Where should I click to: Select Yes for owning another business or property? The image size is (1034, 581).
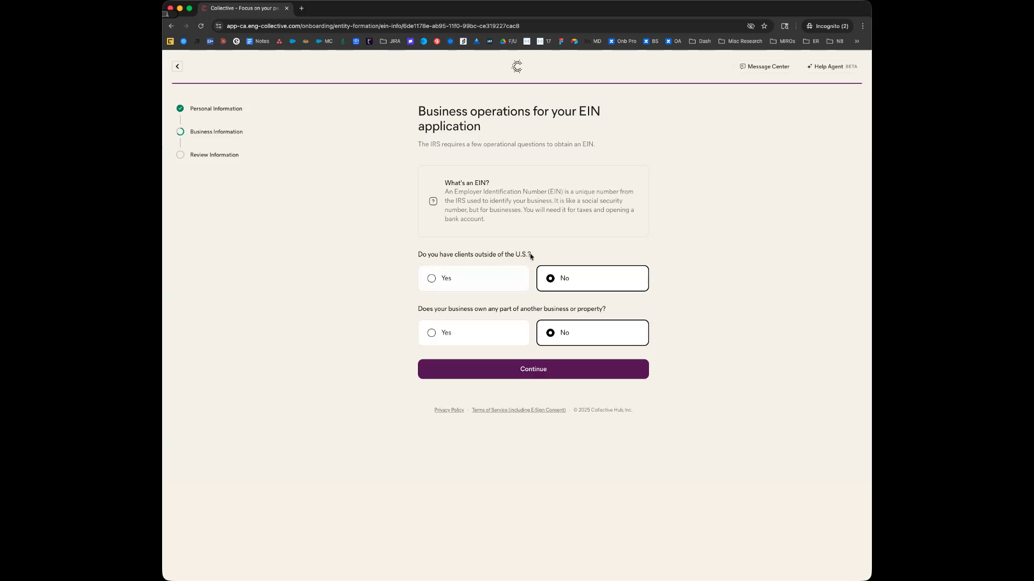point(474,332)
